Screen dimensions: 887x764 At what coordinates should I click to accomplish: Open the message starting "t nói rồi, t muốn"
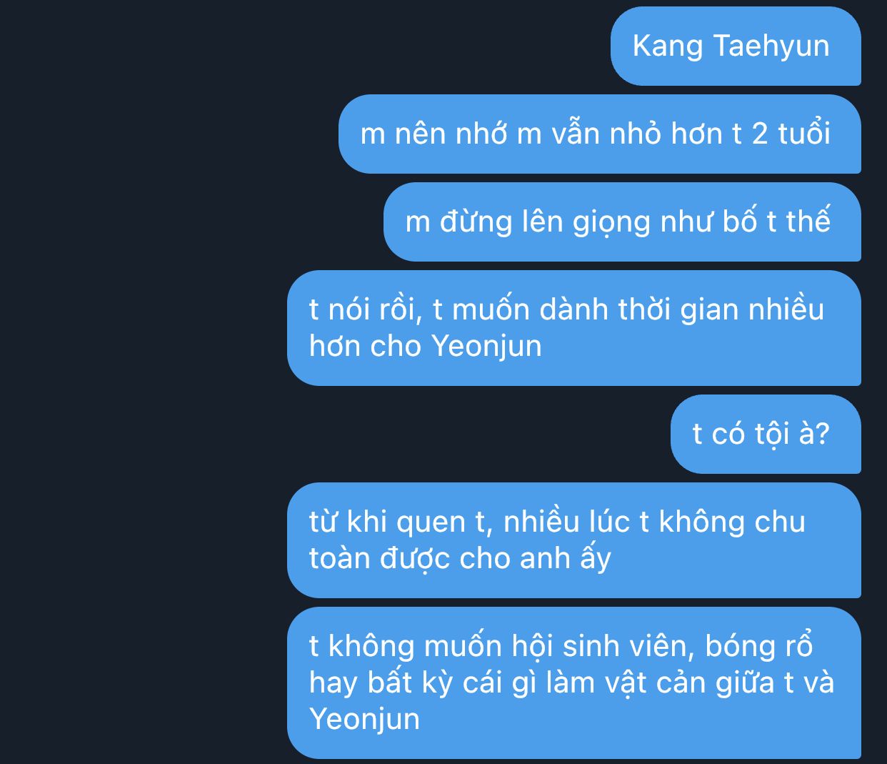point(574,328)
